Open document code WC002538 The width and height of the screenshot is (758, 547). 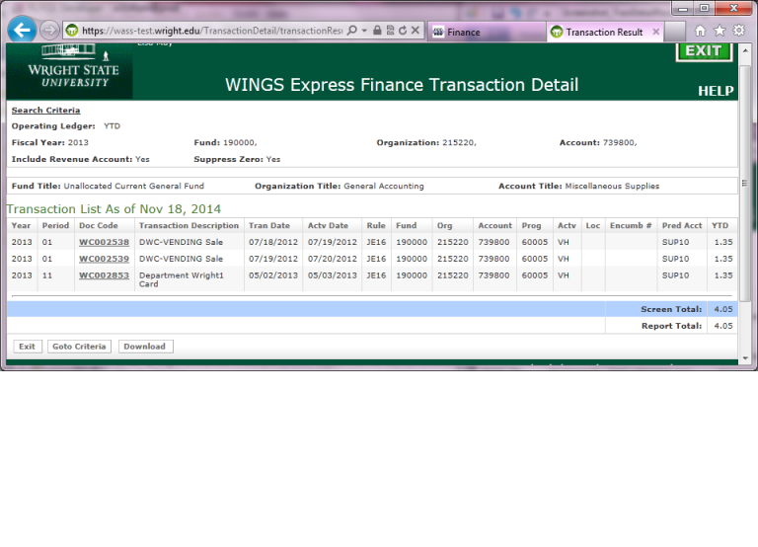click(x=104, y=242)
